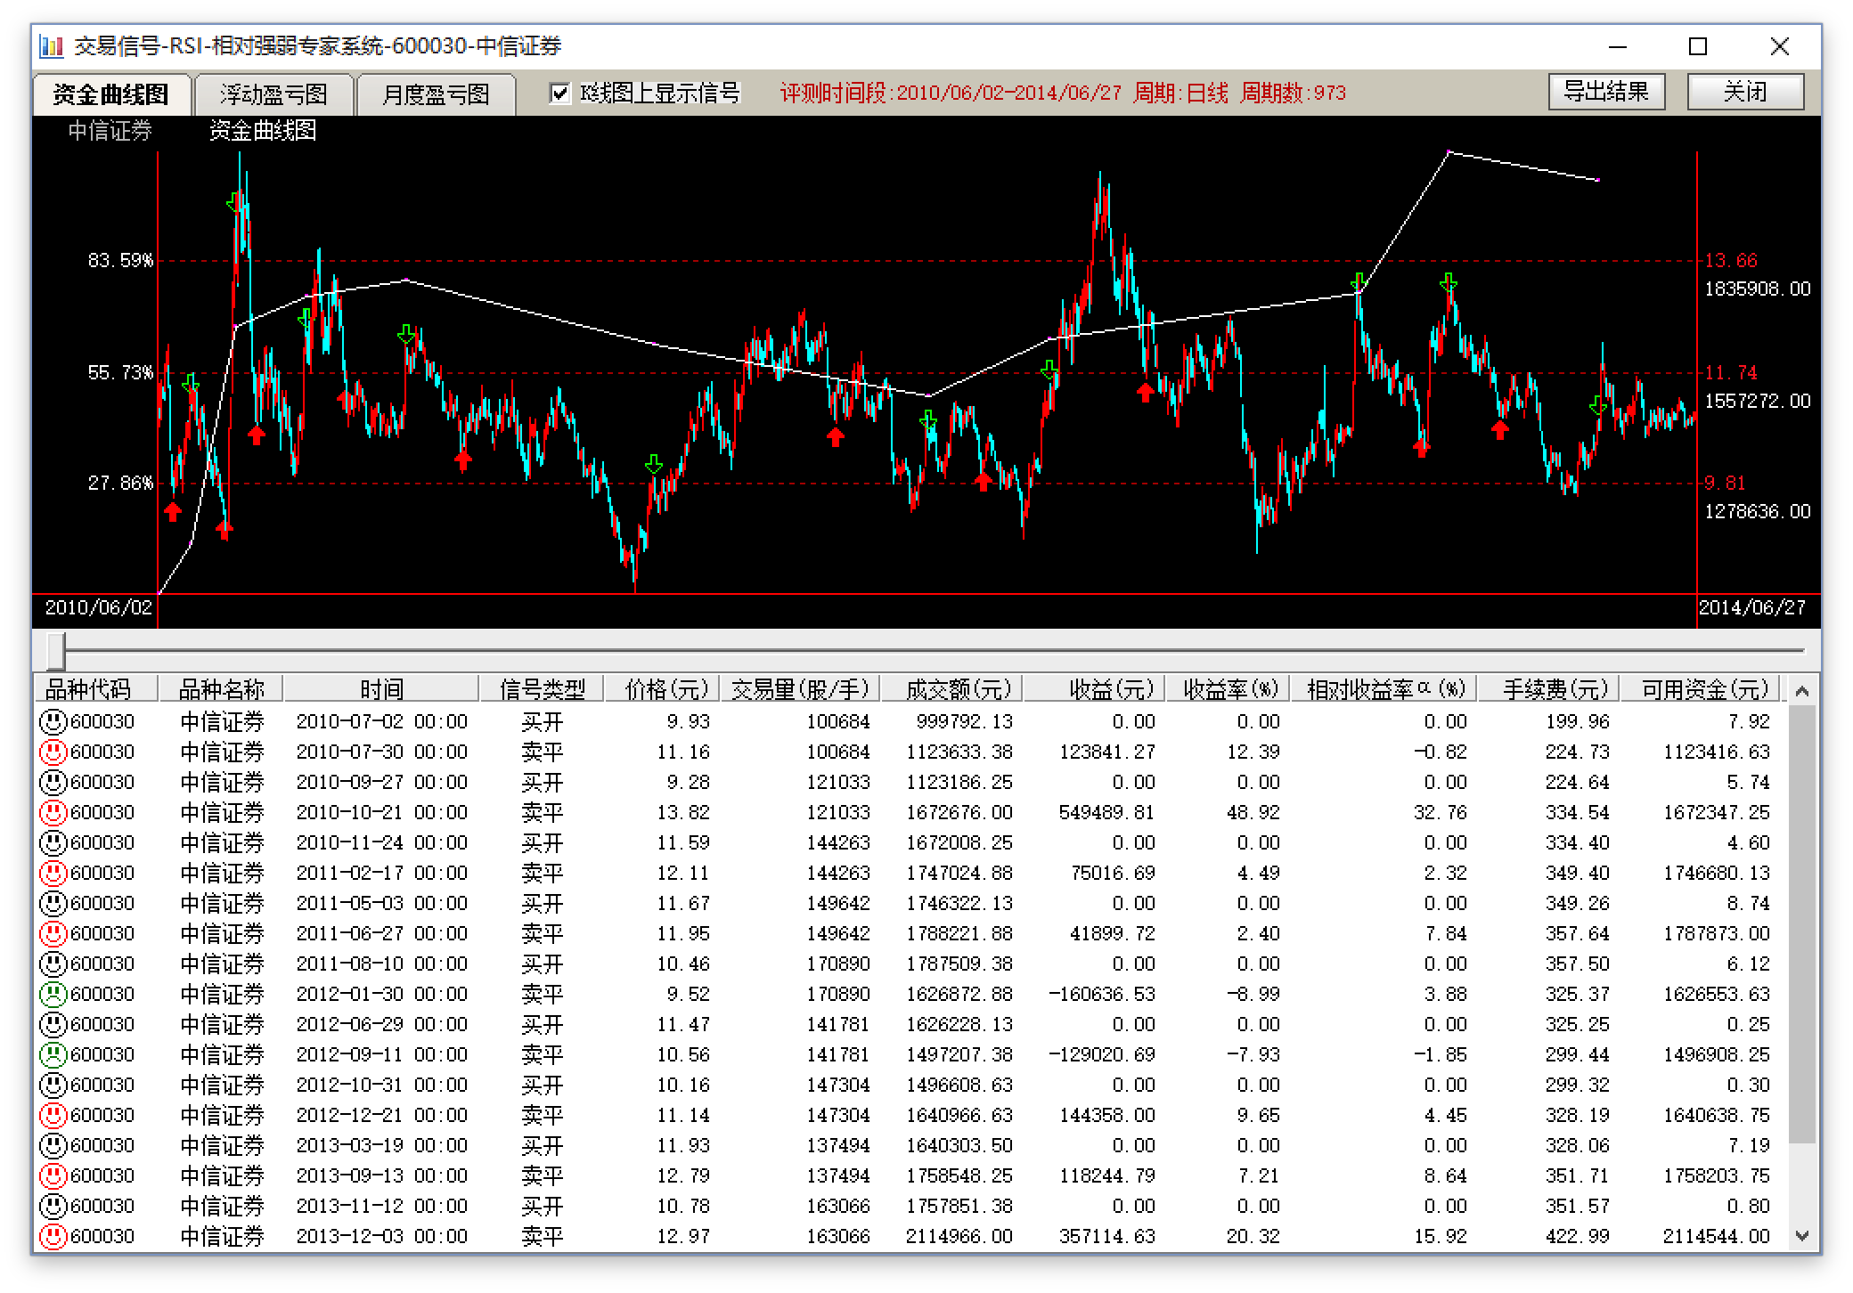
Task: Open the 浮动盈亏图 tab
Action: pyautogui.click(x=273, y=94)
